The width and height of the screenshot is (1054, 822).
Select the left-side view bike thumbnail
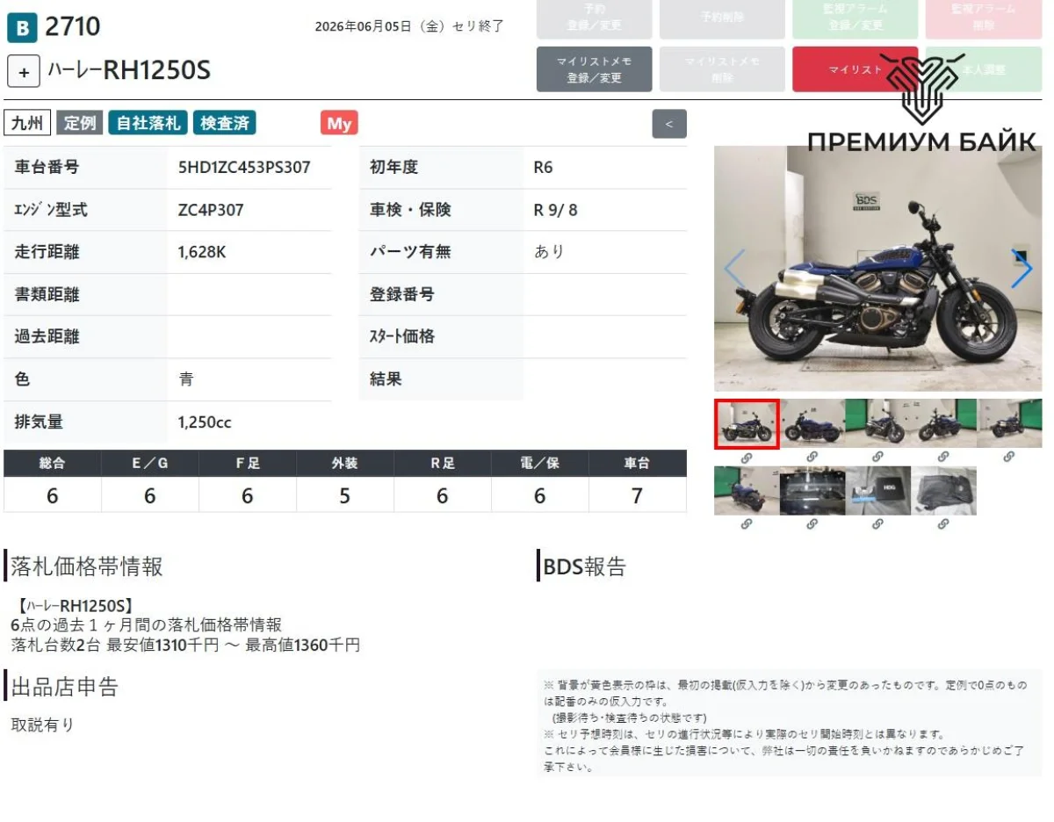coord(812,424)
